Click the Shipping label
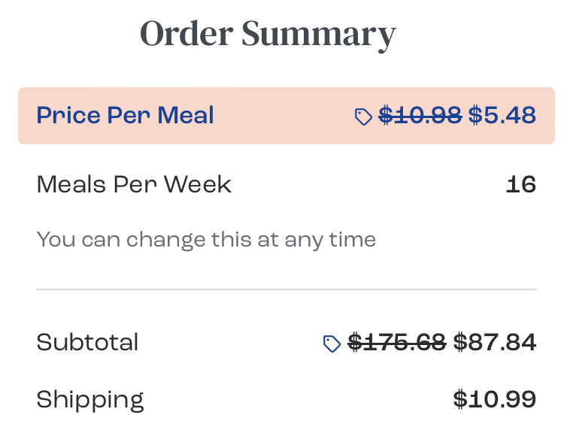Image resolution: width=564 pixels, height=436 pixels. [89, 399]
